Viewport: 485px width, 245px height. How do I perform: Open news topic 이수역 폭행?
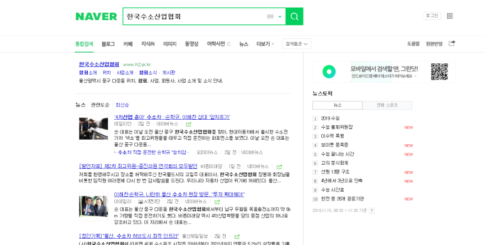click(333, 136)
